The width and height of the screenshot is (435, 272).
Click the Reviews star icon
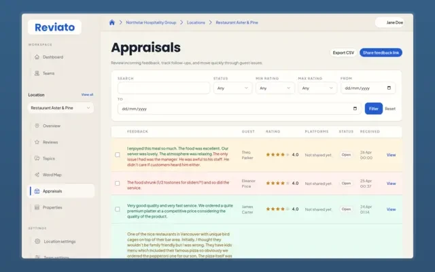[x=37, y=142]
